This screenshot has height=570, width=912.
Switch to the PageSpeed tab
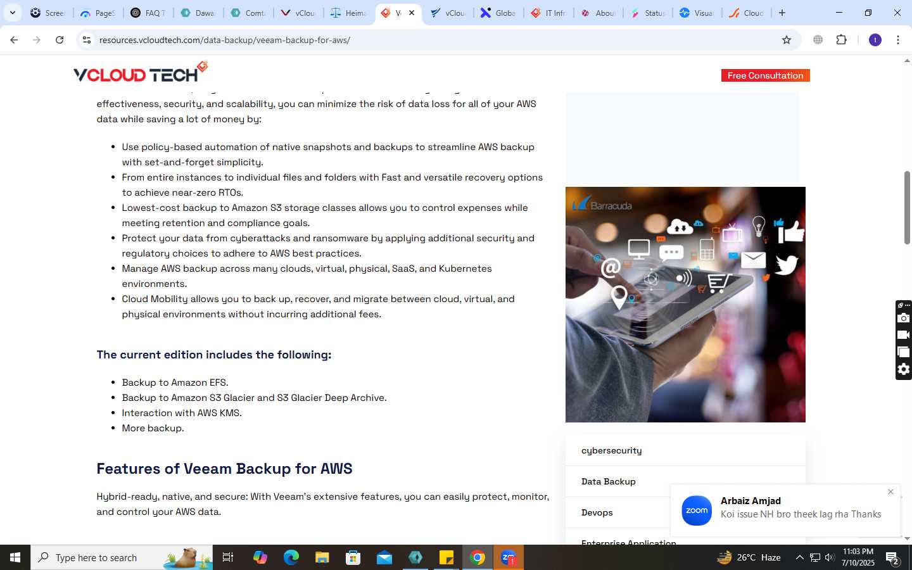point(98,13)
